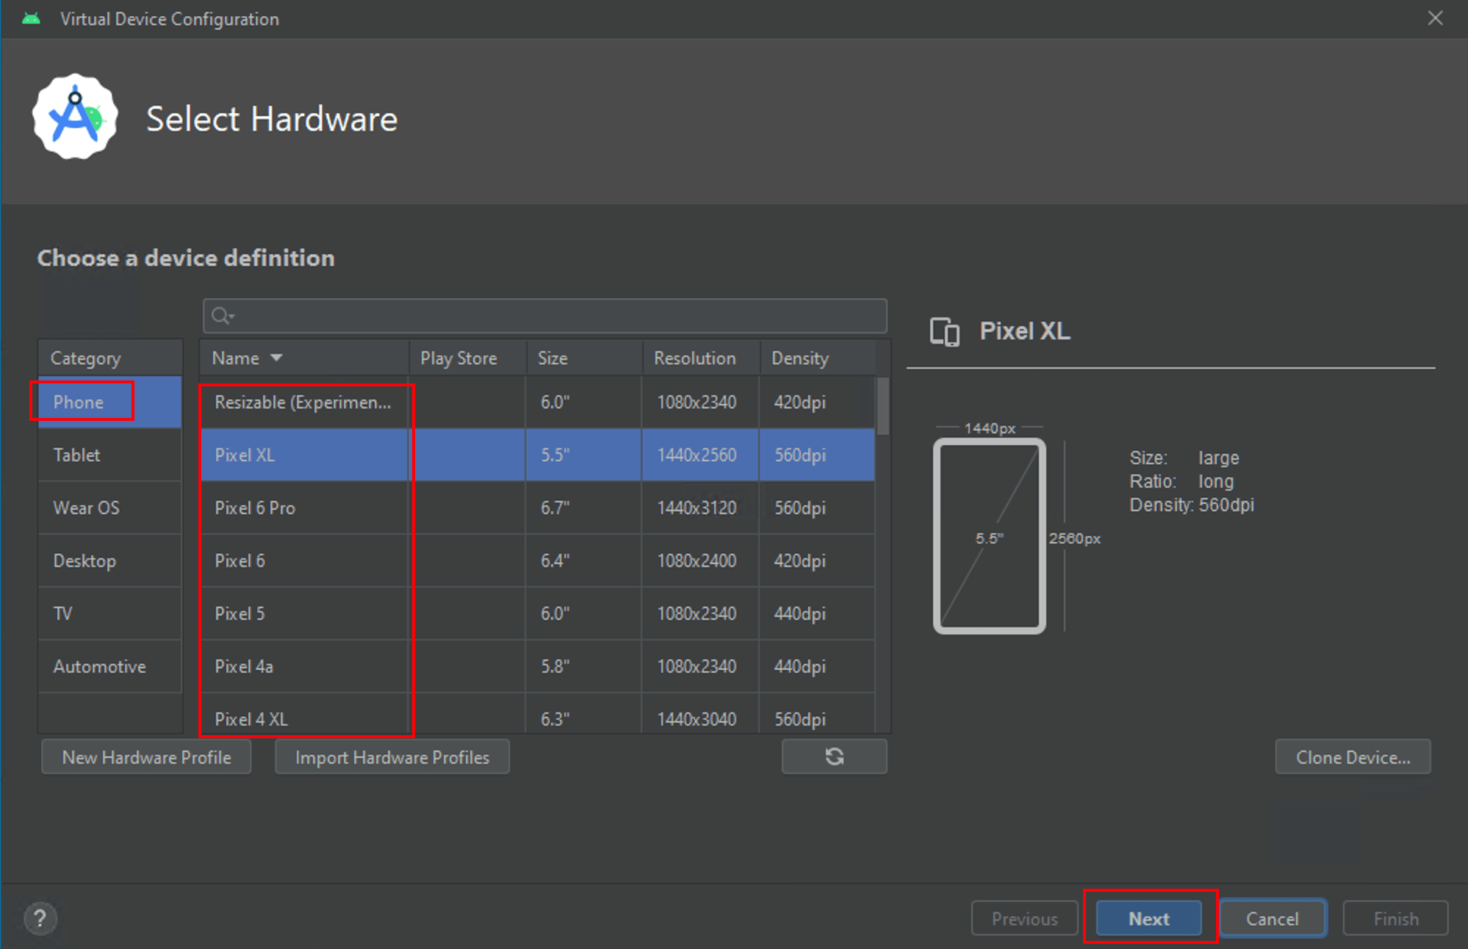Select the TV category
Viewport: 1468px width, 949px height.
(x=109, y=613)
